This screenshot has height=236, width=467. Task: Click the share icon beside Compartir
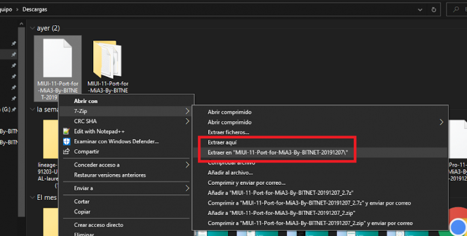click(x=66, y=151)
